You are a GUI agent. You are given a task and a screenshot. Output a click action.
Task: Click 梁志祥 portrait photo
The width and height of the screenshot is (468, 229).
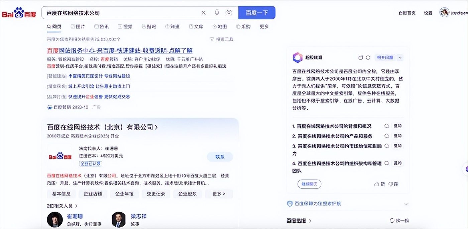point(119,220)
